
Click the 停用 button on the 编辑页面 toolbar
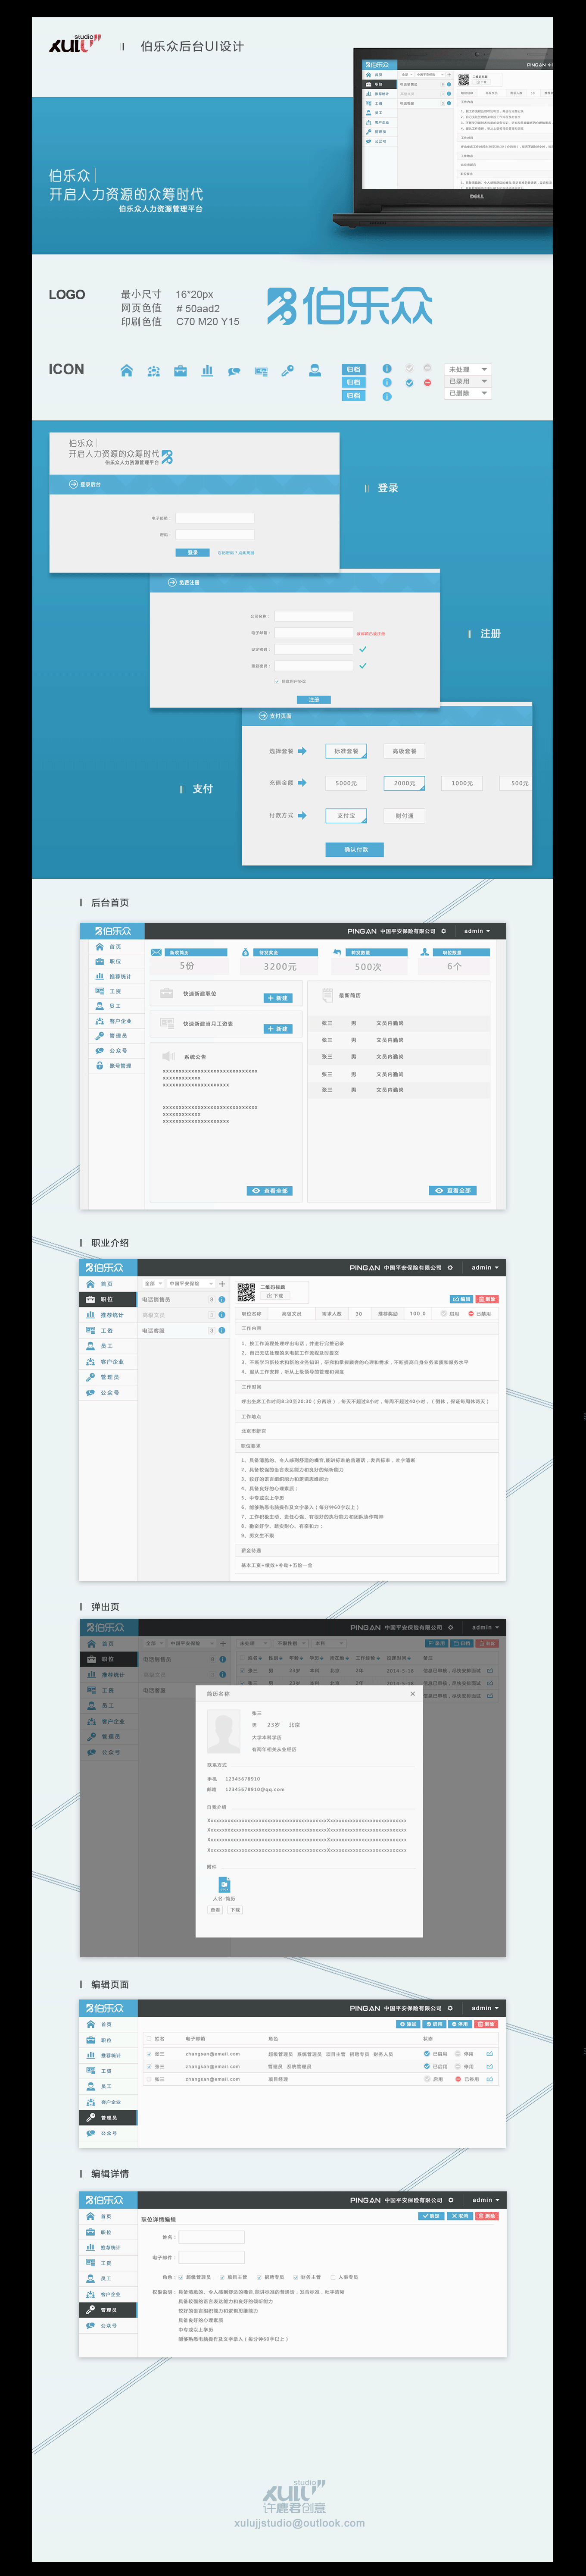[460, 2023]
